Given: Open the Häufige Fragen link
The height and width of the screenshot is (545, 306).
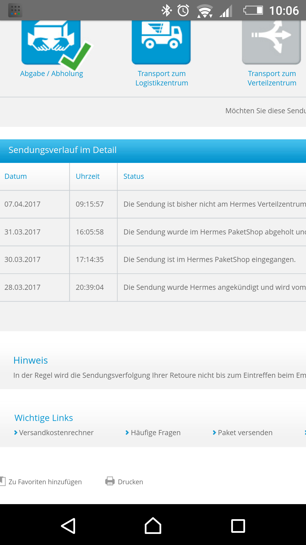Looking at the screenshot, I should [x=155, y=433].
